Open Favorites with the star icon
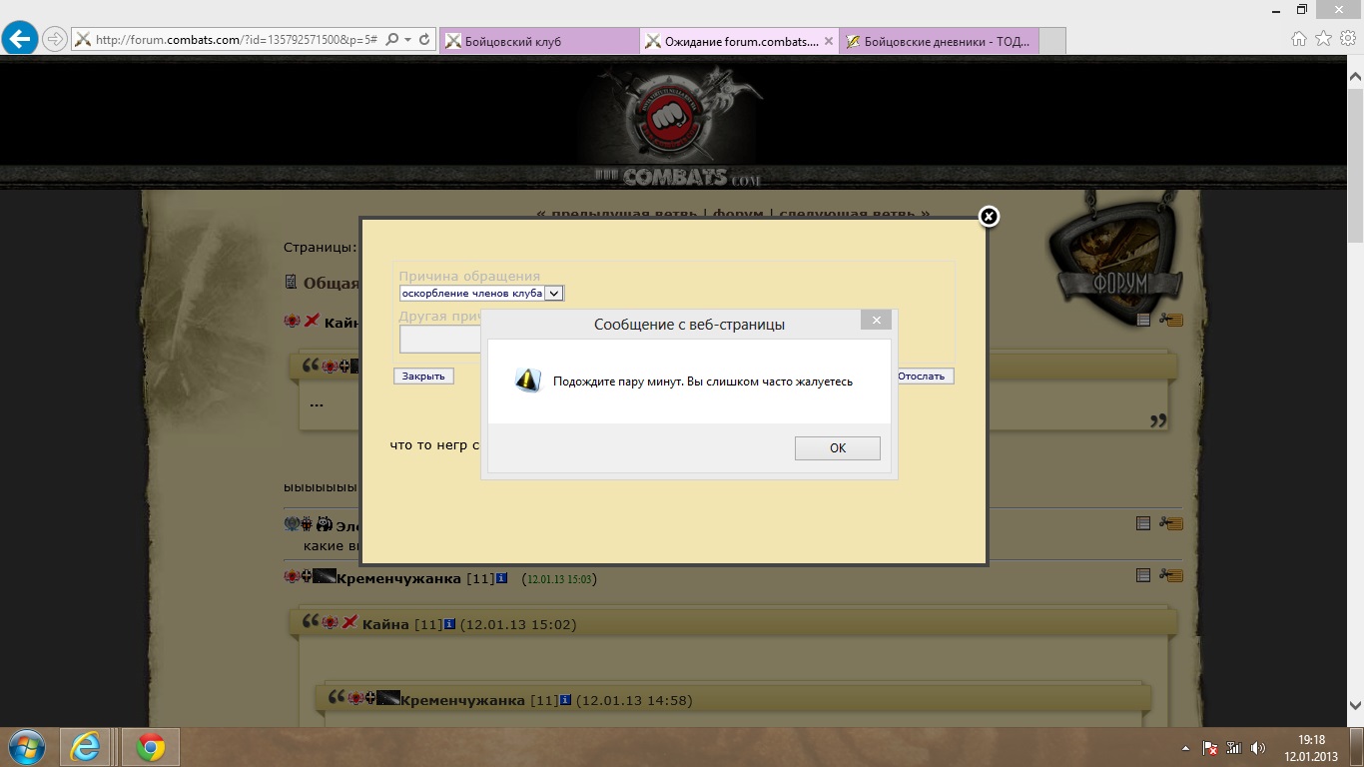 (x=1323, y=39)
